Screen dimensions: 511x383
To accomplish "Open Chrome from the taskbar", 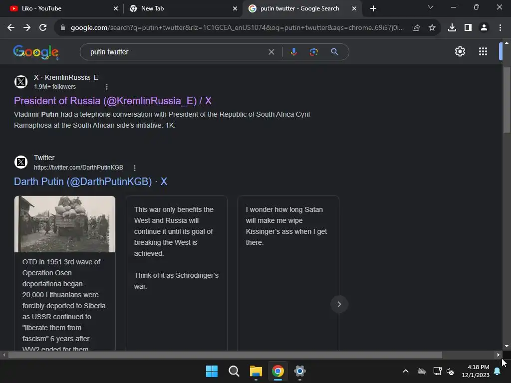I will coord(277,371).
